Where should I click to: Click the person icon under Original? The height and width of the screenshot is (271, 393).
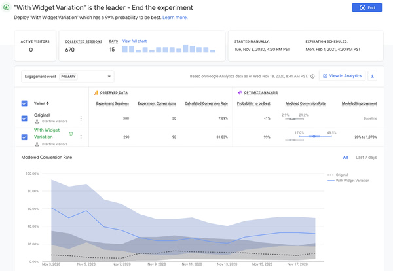pos(37,121)
